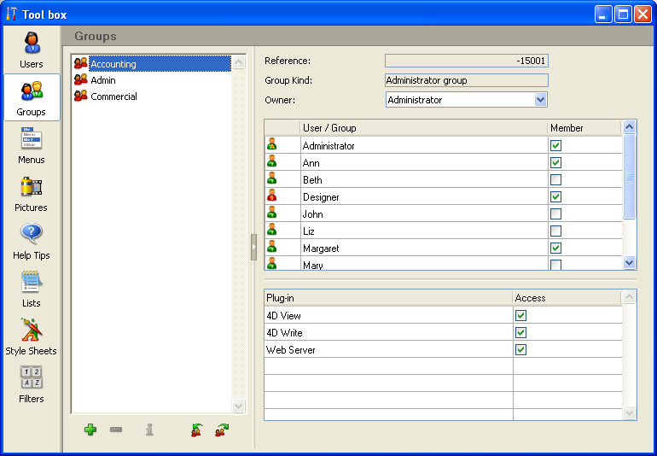Check the Member box for Beth
The width and height of the screenshot is (657, 456).
[556, 180]
